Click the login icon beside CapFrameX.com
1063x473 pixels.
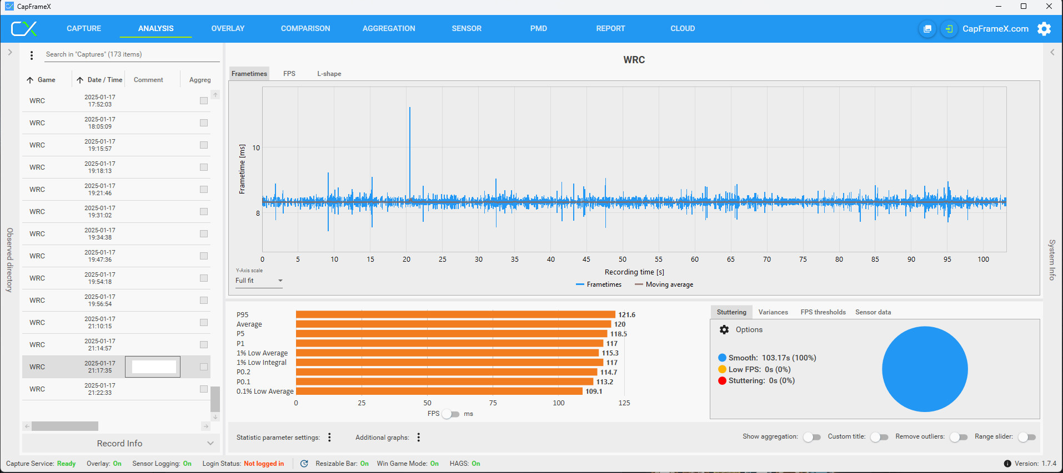point(949,29)
